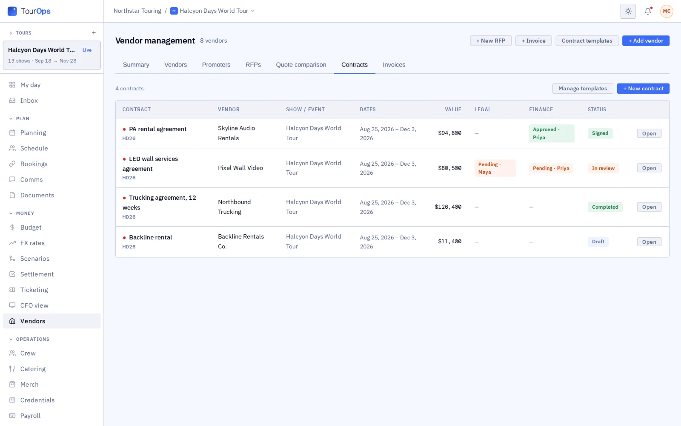Viewport: 681px width, 426px height.
Task: Expand the TOURS section chevron
Action: point(11,33)
